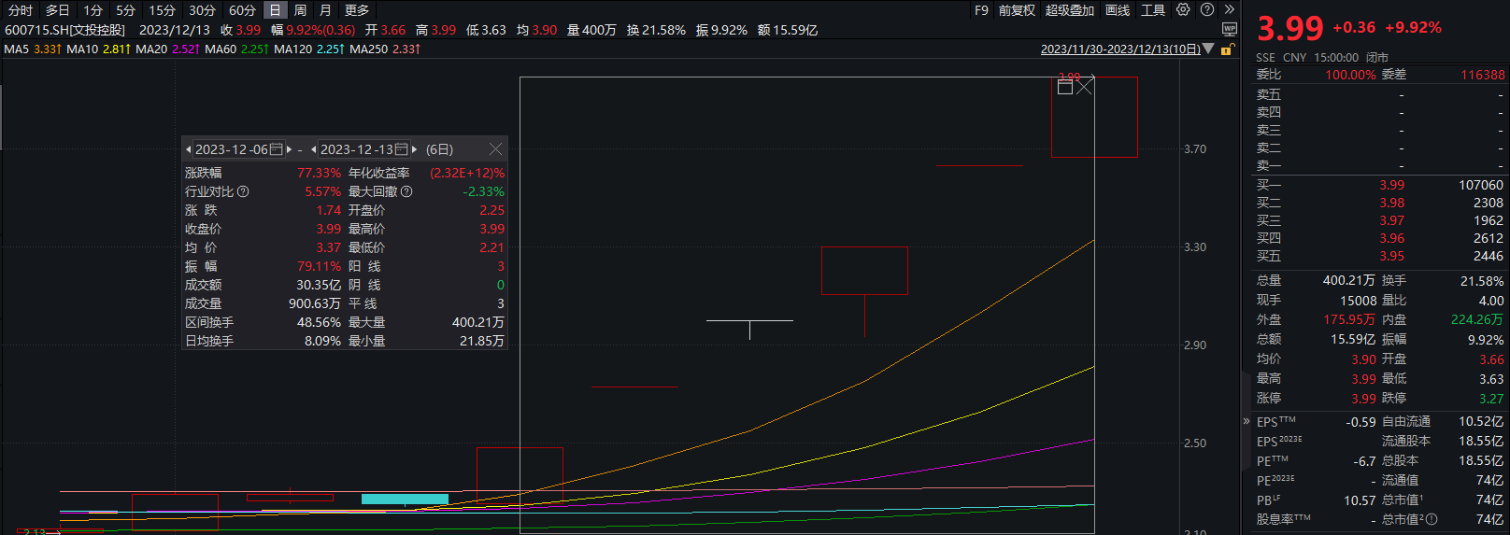Viewport: 1510px width, 535px height.
Task: Step the start date forward one day
Action: (289, 149)
